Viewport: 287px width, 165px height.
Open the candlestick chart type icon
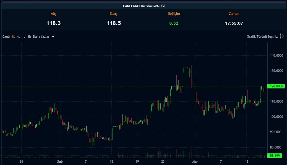click(282, 36)
